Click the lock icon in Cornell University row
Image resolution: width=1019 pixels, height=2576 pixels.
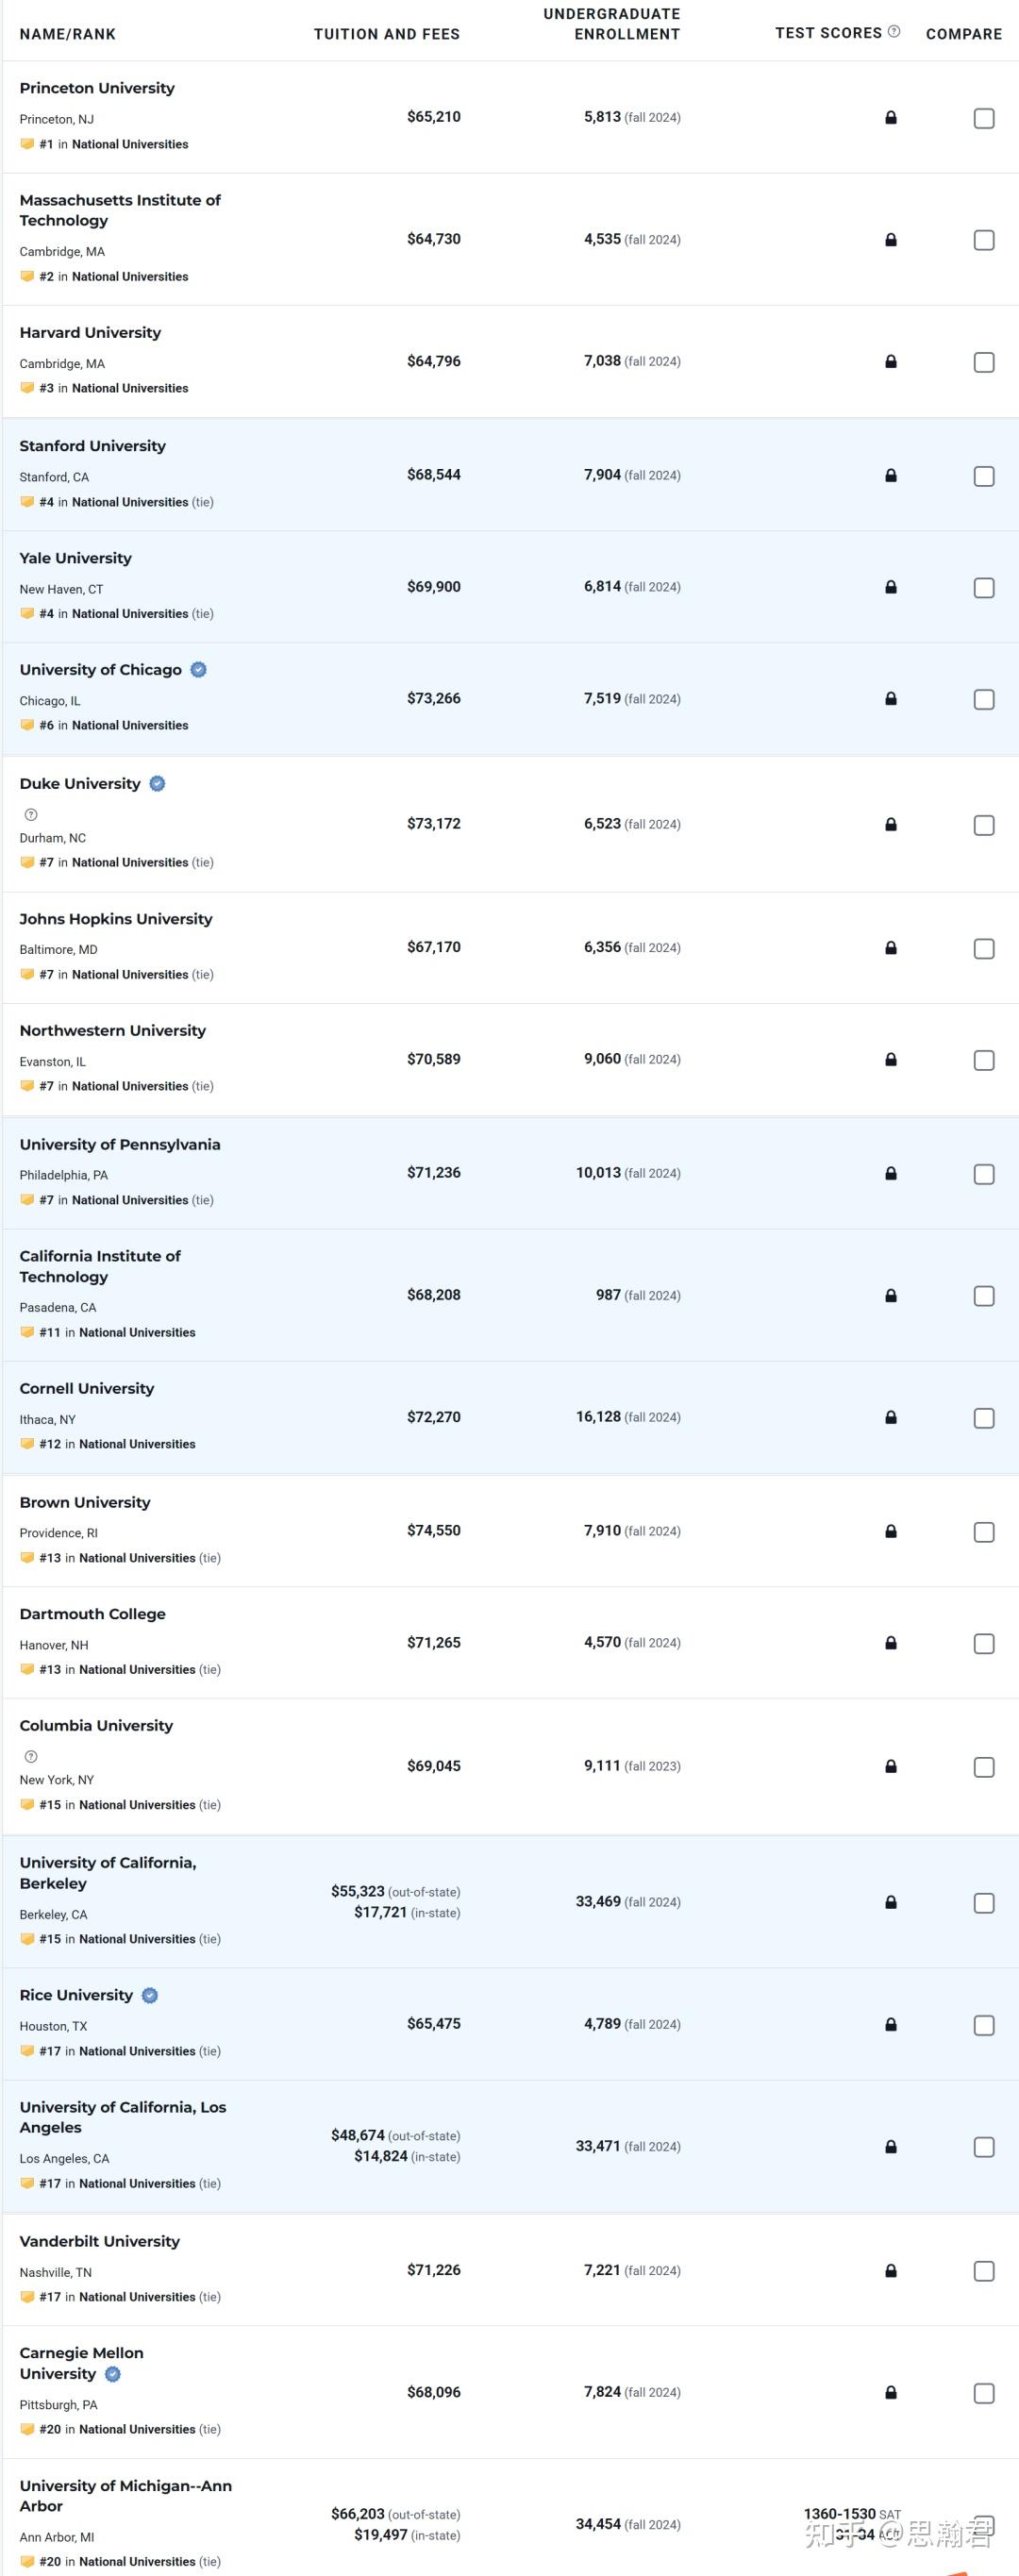click(890, 1418)
